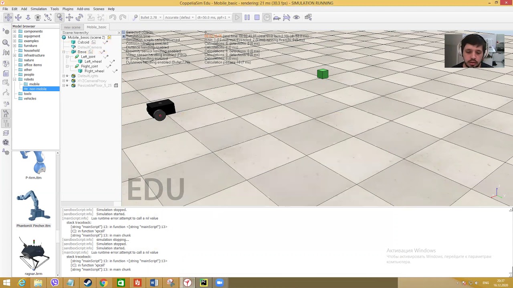Collapse the Base node in hierarchy
The height and width of the screenshot is (288, 513).
[x=63, y=52]
